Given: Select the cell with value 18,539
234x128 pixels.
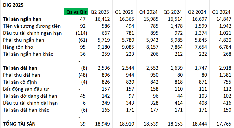Looking at the screenshot, I should [149, 124].
